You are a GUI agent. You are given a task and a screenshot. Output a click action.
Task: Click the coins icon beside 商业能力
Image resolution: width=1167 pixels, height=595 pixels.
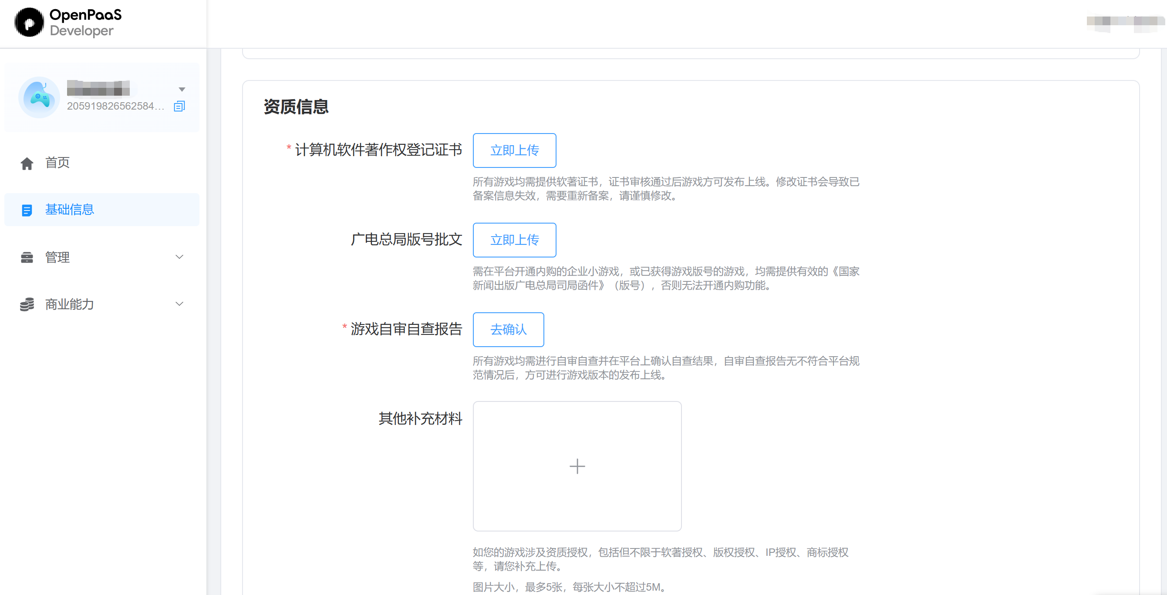(27, 304)
